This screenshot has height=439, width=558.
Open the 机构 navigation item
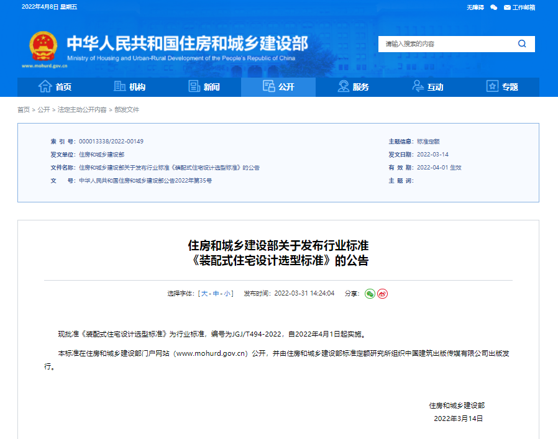coord(129,87)
